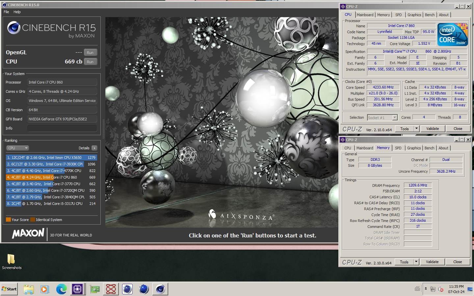Open Bench tab in upper CPU-Z window

[x=430, y=15]
